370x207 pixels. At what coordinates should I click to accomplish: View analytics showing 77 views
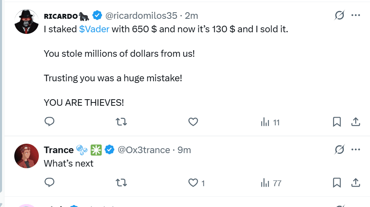click(x=271, y=183)
